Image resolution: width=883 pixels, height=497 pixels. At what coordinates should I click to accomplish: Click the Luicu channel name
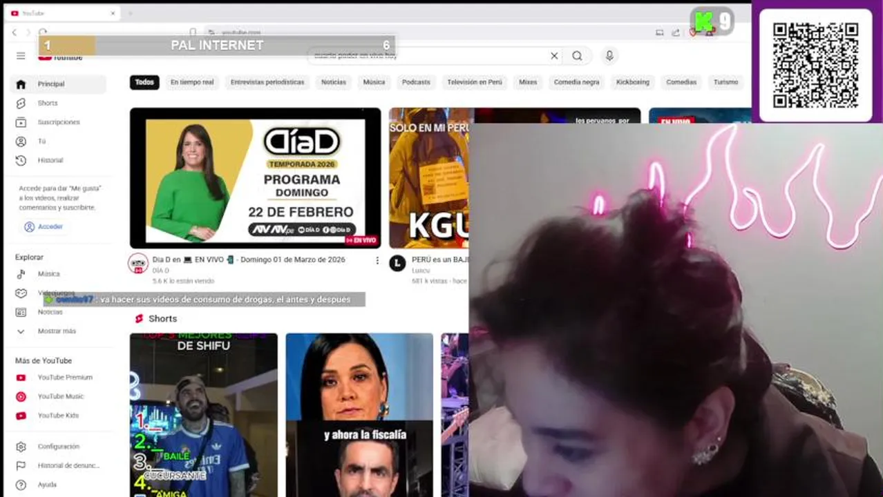(x=421, y=271)
